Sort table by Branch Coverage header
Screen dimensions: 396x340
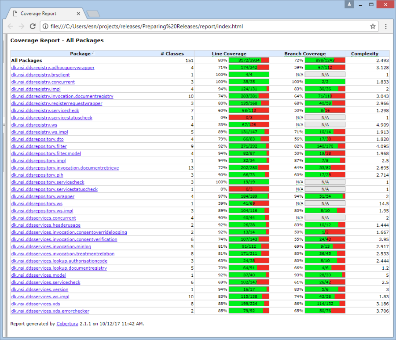(305, 54)
